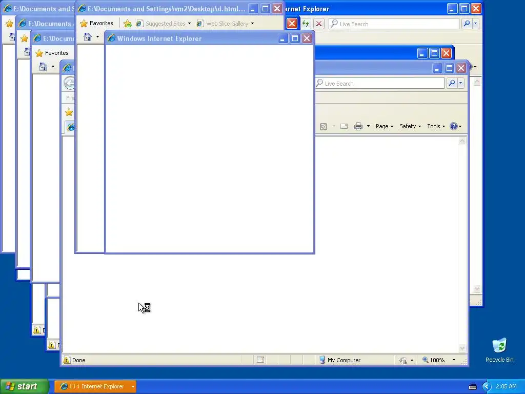The width and height of the screenshot is (525, 394).
Task: Click the 2:05 AM clock
Action: point(506,387)
